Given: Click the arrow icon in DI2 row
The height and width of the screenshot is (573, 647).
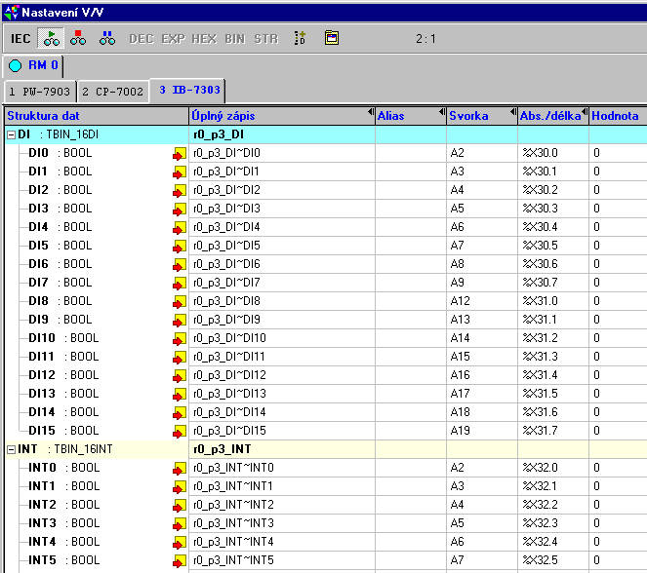Looking at the screenshot, I should [180, 191].
